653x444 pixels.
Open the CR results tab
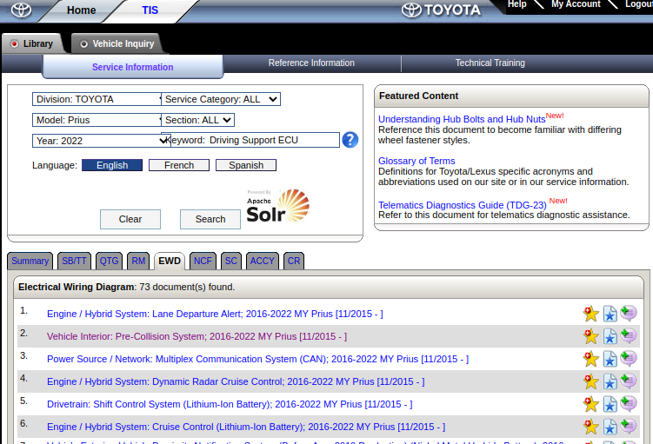(x=294, y=261)
